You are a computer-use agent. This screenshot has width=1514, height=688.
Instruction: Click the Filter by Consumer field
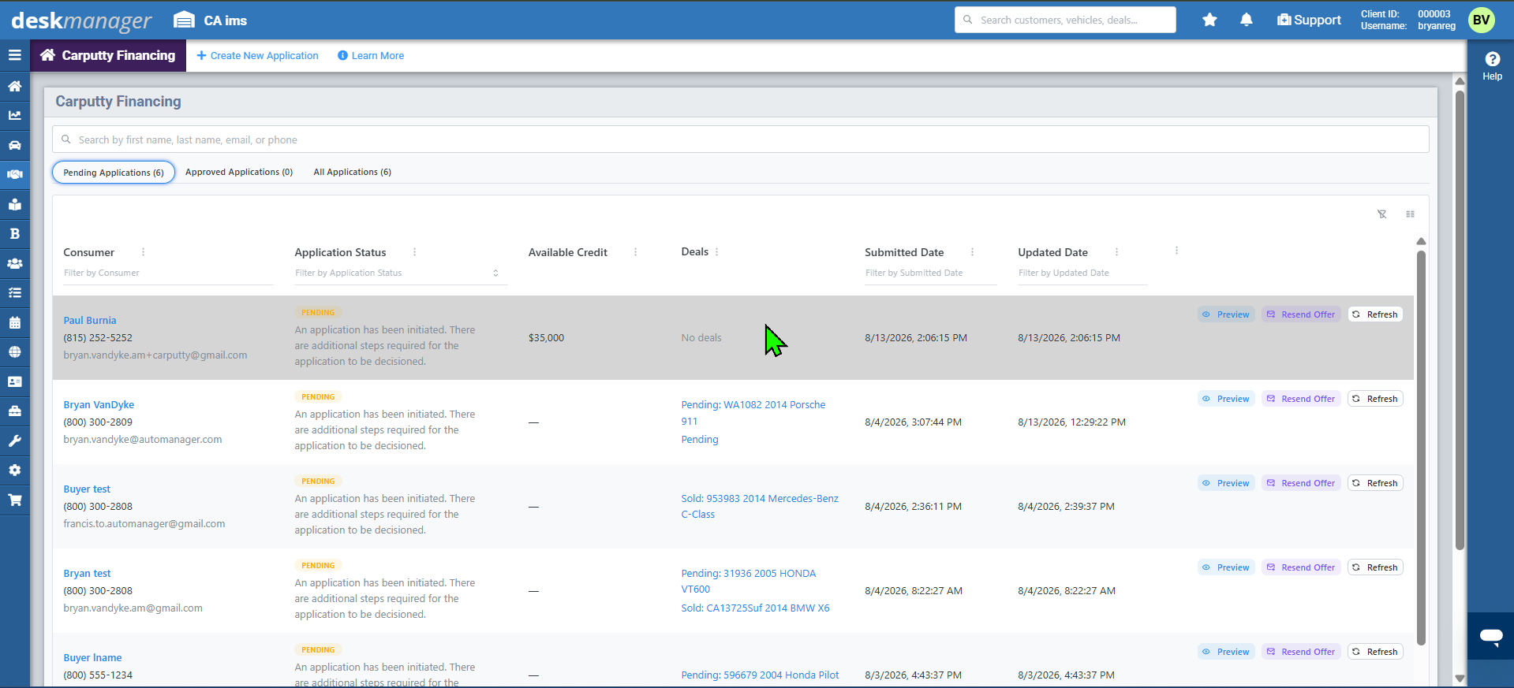168,273
